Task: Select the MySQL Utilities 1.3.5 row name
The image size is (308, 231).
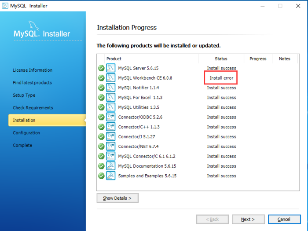Action: (x=139, y=107)
